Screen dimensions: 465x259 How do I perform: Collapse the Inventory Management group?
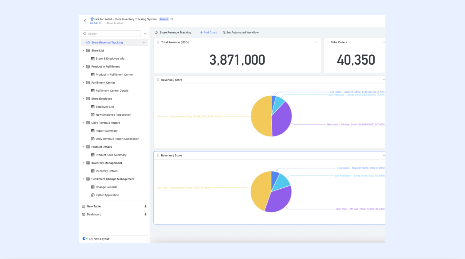click(84, 163)
